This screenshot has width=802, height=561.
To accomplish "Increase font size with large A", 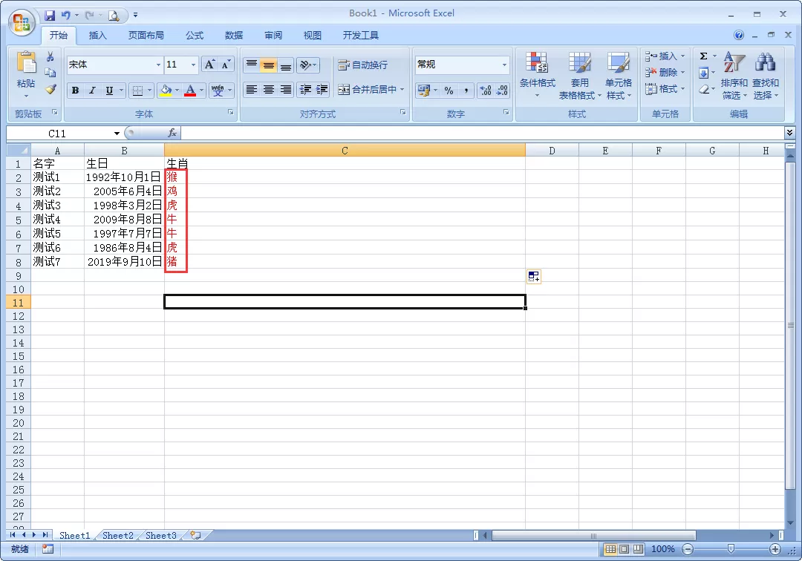I will [209, 65].
